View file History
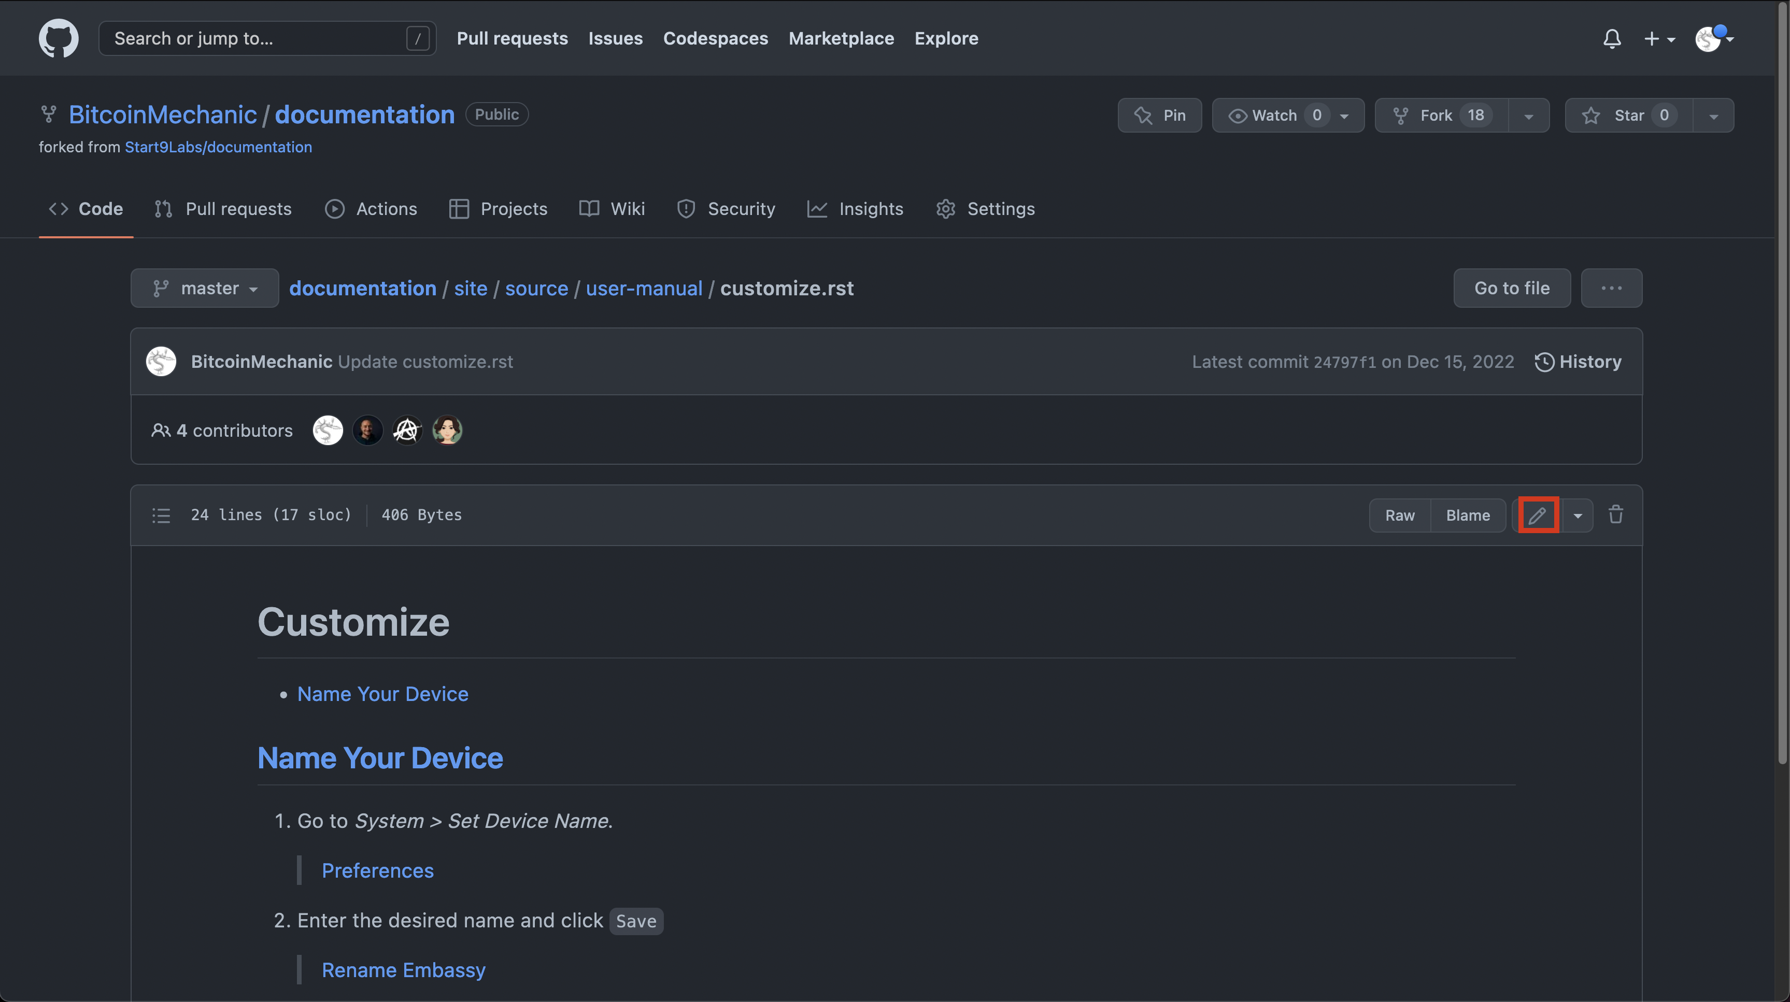 [1578, 362]
